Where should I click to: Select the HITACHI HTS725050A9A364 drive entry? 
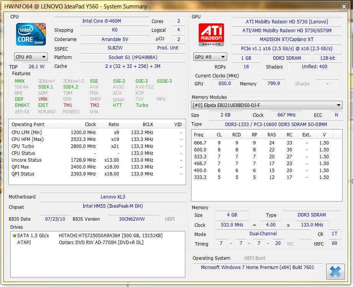(98, 235)
